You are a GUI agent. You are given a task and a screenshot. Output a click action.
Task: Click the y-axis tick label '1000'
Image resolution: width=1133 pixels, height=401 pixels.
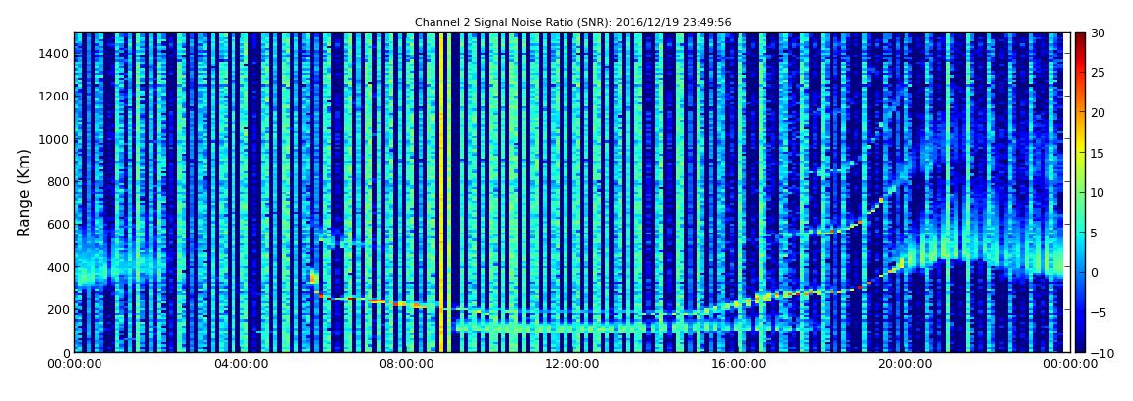coord(55,140)
